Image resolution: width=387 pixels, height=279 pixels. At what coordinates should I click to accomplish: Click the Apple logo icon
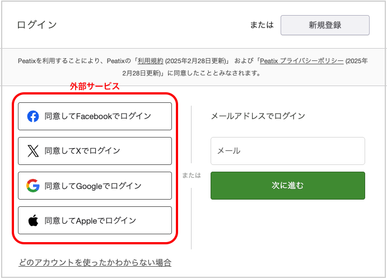tap(33, 220)
